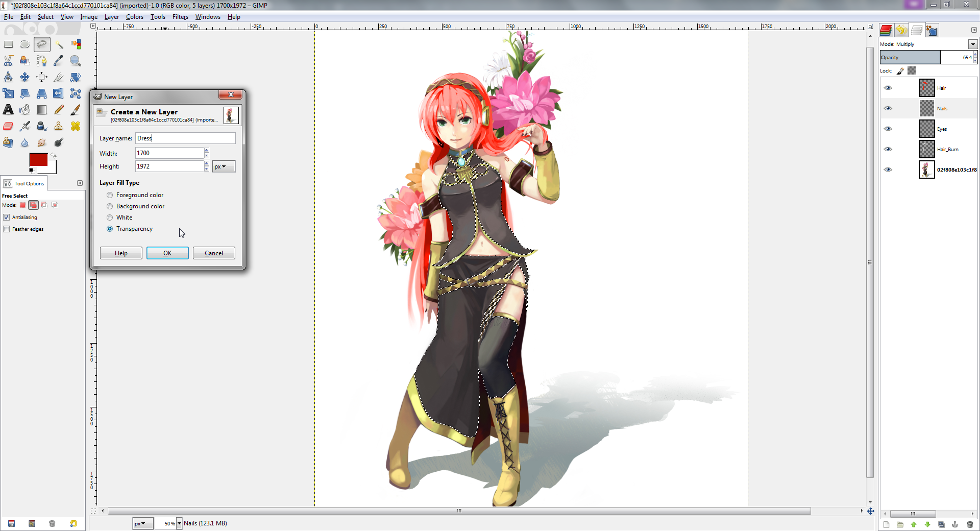This screenshot has height=531, width=980.
Task: Open the Tool Options panel menu arrow
Action: (80, 183)
